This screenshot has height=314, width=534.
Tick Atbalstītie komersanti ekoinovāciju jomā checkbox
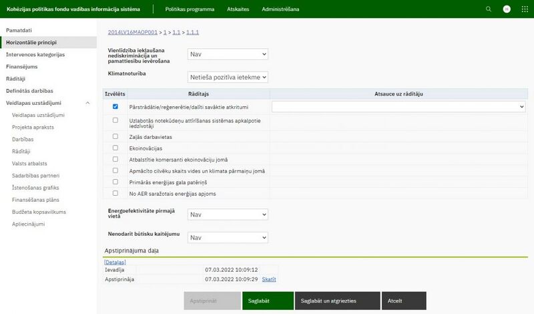tap(115, 159)
